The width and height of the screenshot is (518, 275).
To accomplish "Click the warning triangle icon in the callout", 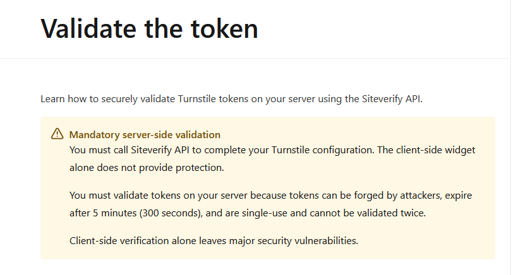I will (57, 134).
